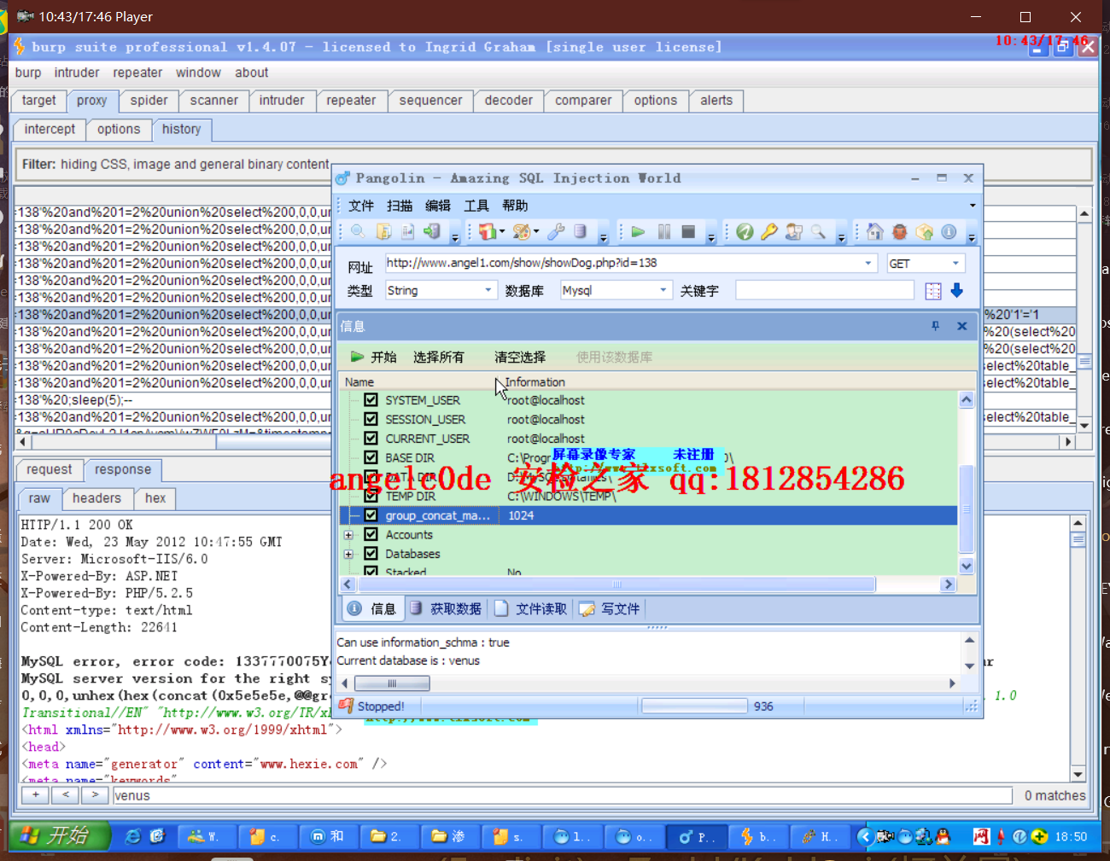The width and height of the screenshot is (1110, 861).
Task: Toggle the group_concat_max checkbox
Action: click(371, 515)
